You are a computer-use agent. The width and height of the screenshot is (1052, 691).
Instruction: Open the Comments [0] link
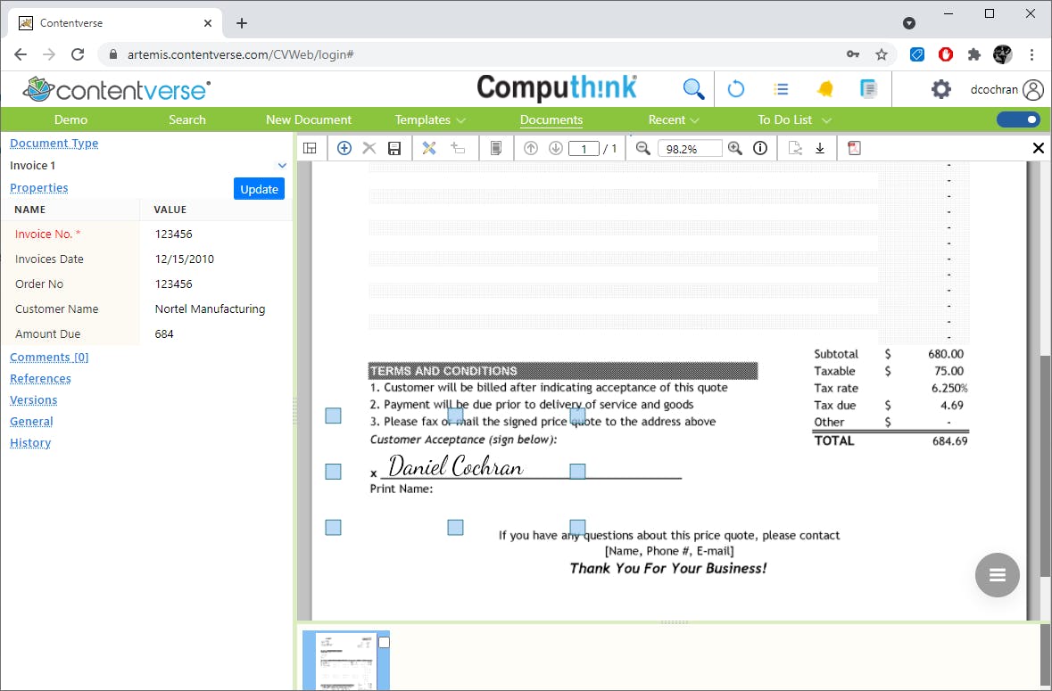pos(49,358)
